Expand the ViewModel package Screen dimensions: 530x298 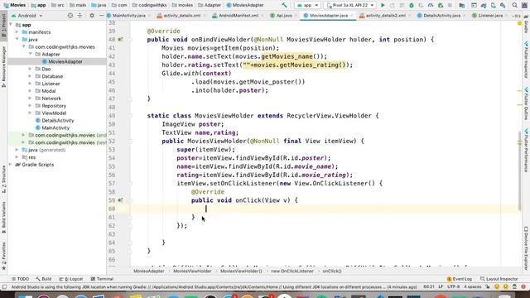tap(31, 113)
